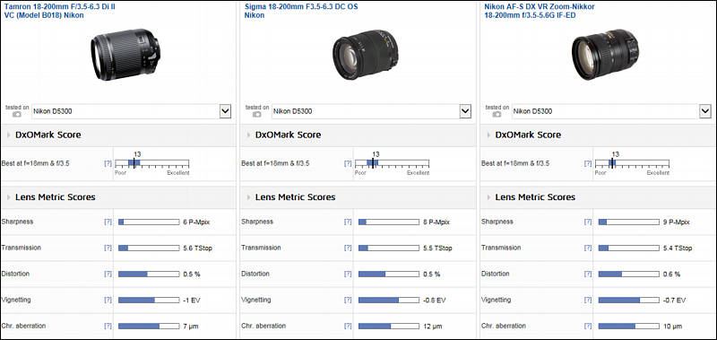This screenshot has height=340, width=717.
Task: Open Vignetting help [?] in Tamron column
Action: (108, 300)
